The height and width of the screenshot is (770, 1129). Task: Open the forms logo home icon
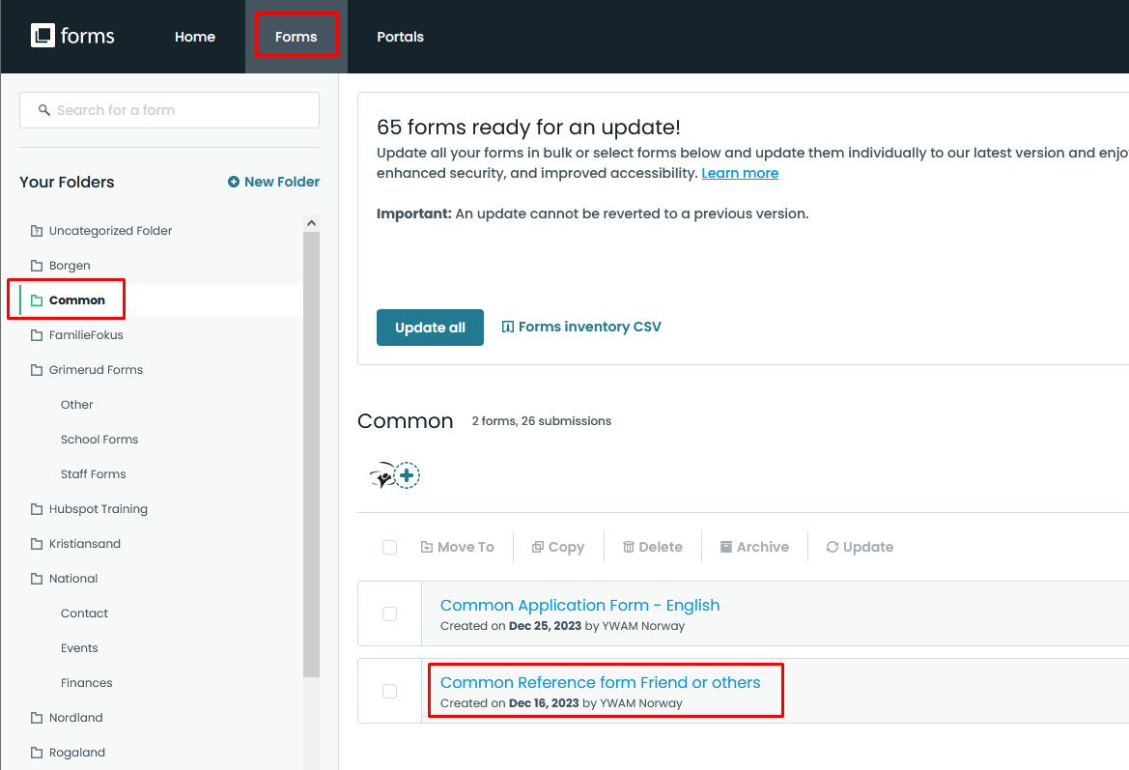pos(72,36)
